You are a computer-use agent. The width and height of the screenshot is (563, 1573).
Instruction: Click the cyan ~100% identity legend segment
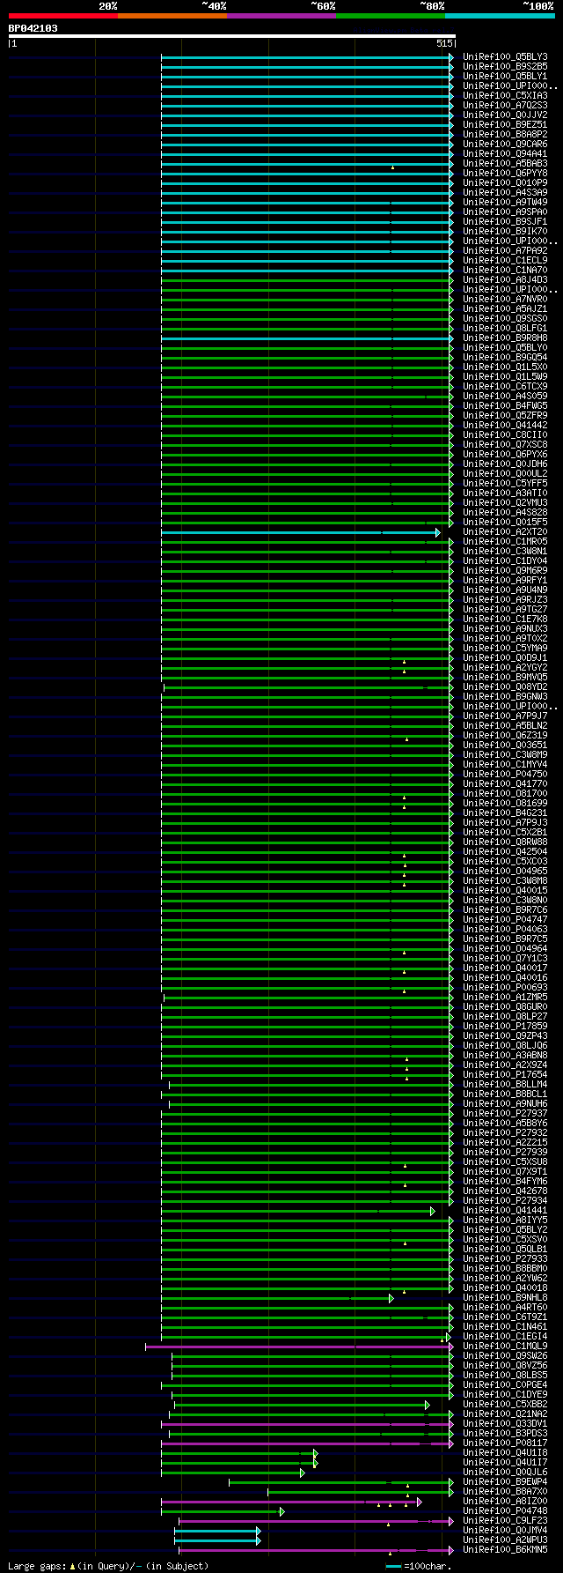click(x=499, y=16)
